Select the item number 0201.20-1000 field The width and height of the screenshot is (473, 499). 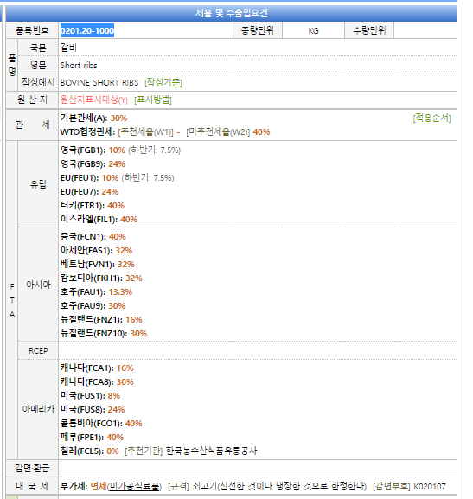(146, 30)
